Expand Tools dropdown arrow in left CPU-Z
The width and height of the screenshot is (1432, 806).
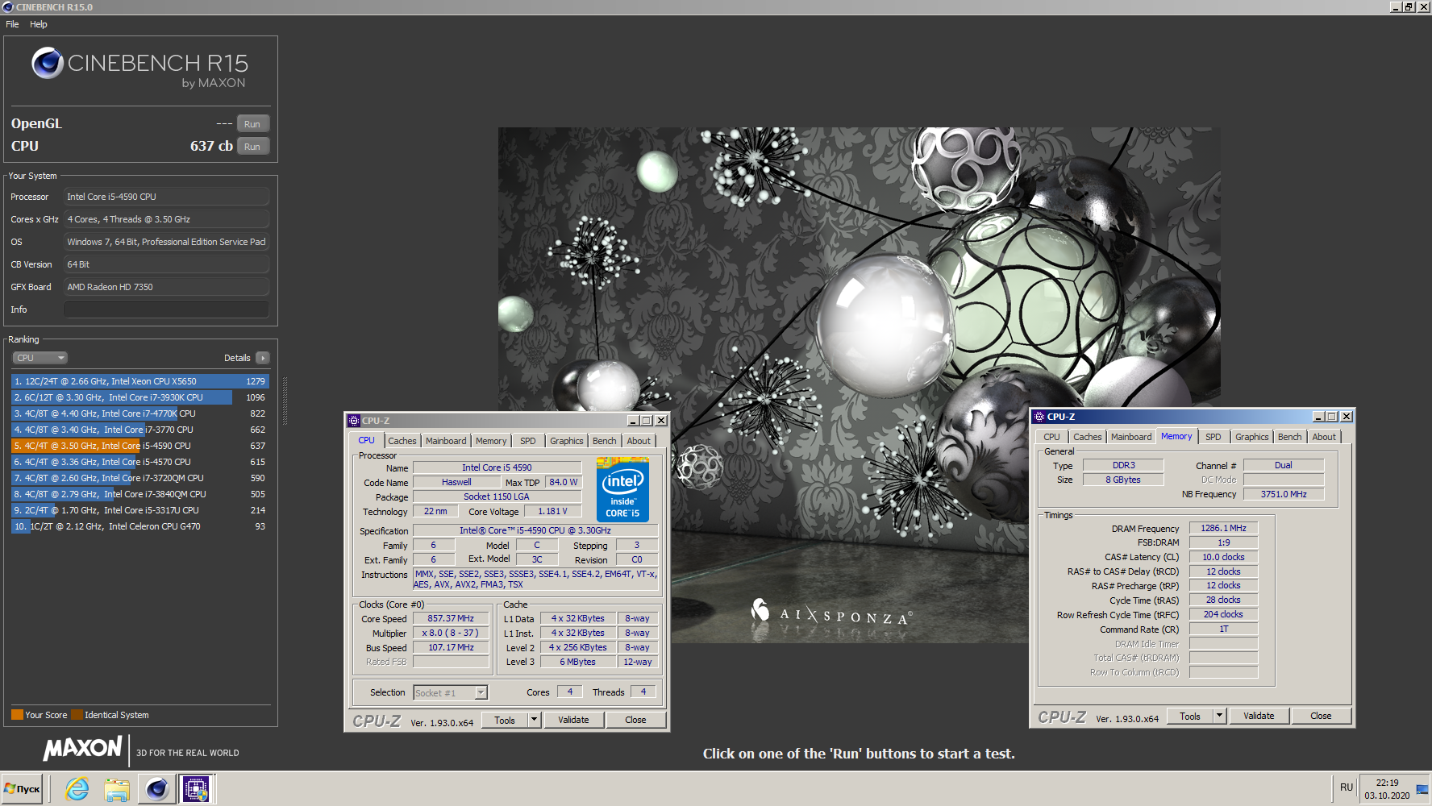pyautogui.click(x=534, y=720)
